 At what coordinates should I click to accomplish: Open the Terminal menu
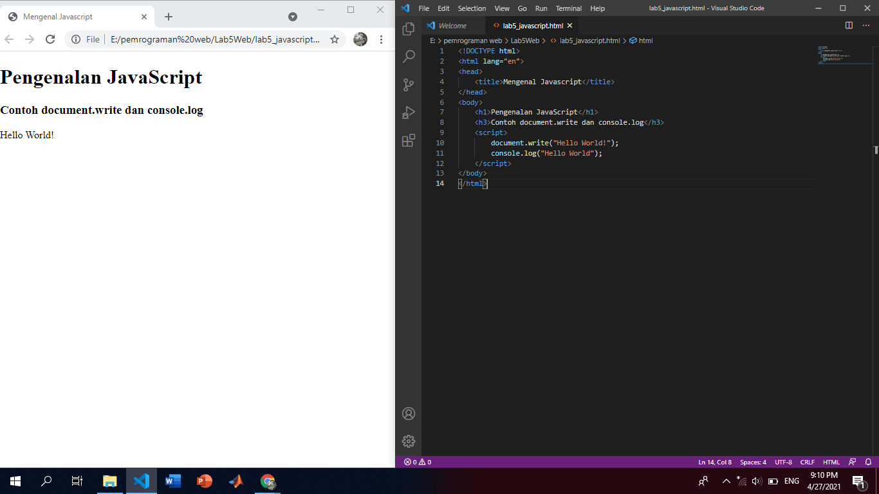(568, 8)
